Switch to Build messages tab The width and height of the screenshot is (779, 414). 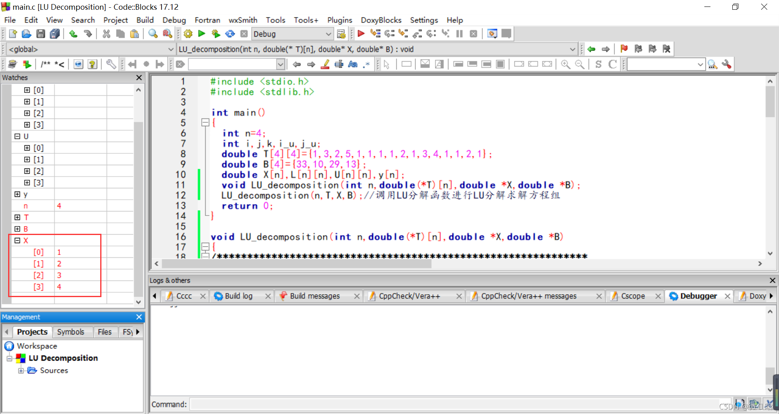315,296
